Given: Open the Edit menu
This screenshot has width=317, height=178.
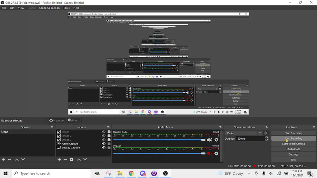Looking at the screenshot, I should pos(12,8).
